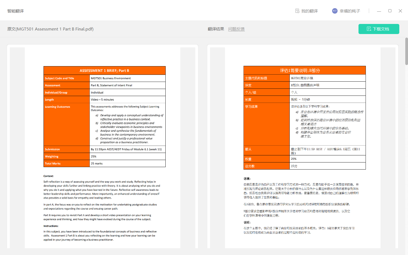Image resolution: width=408 pixels, height=255 pixels.
Task: Close the translation window
Action: click(400, 11)
